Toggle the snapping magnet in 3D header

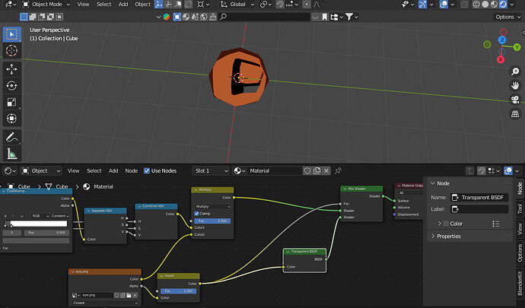pos(280,5)
